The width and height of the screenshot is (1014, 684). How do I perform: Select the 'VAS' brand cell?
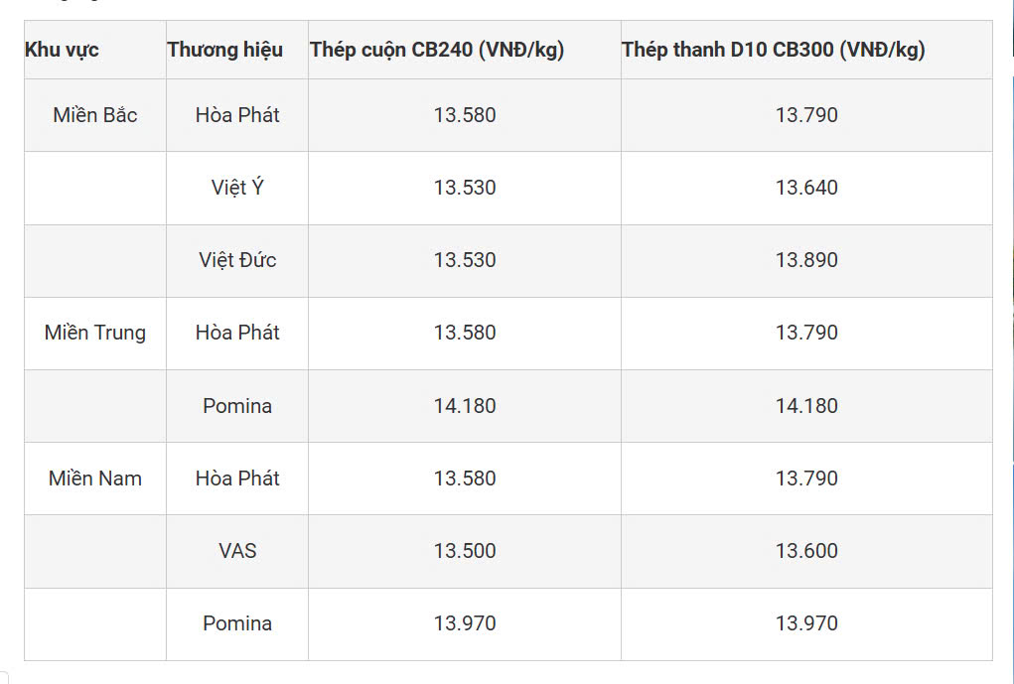click(x=237, y=551)
